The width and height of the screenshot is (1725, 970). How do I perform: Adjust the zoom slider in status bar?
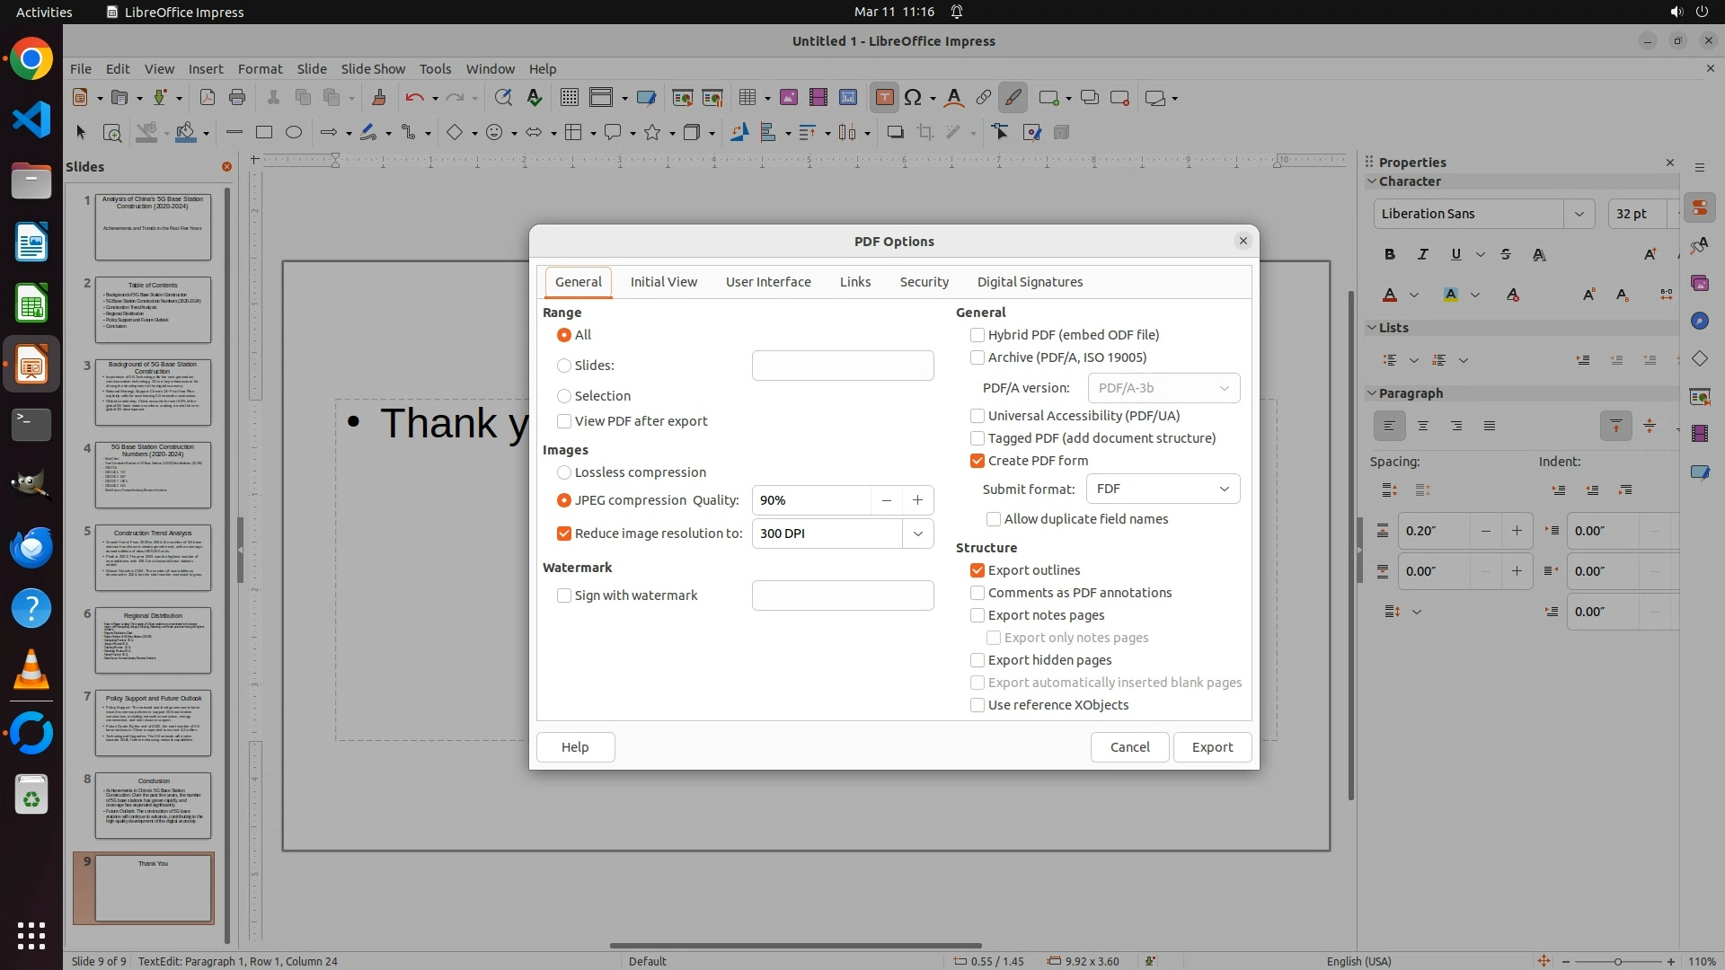coord(1617,961)
